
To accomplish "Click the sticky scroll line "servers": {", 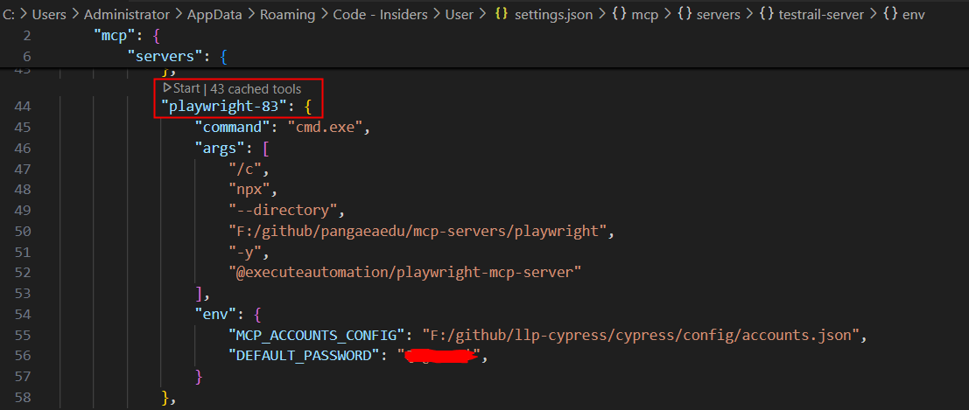I will pos(178,56).
